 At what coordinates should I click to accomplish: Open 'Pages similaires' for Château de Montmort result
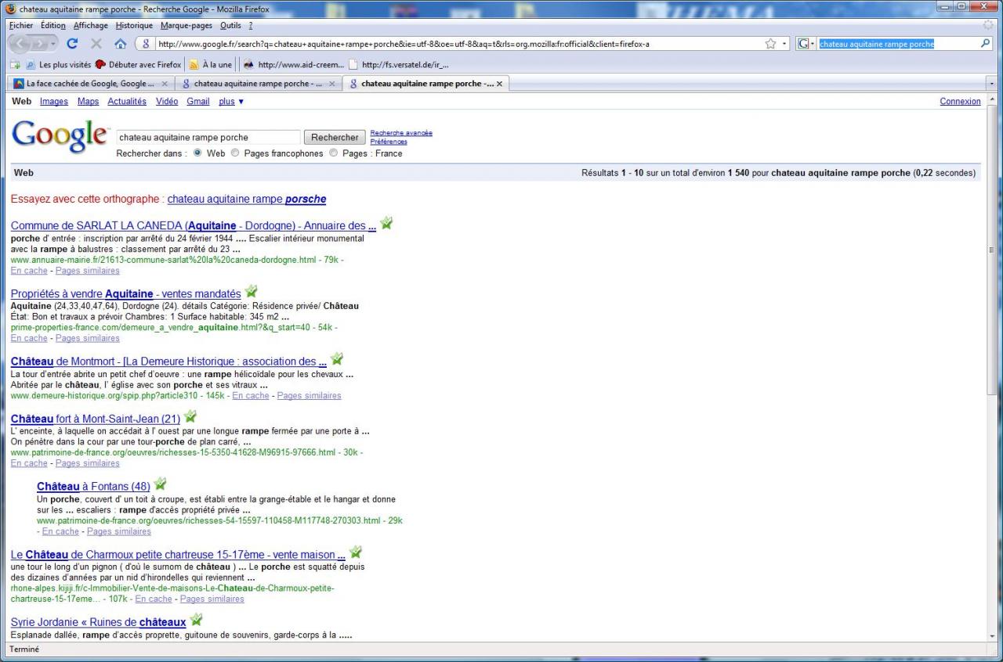(309, 395)
